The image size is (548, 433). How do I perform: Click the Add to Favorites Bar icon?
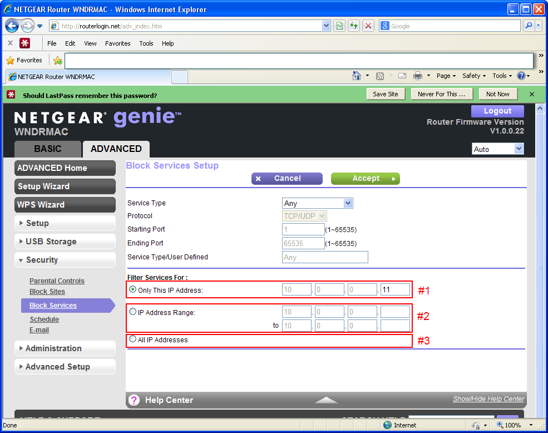tap(58, 61)
